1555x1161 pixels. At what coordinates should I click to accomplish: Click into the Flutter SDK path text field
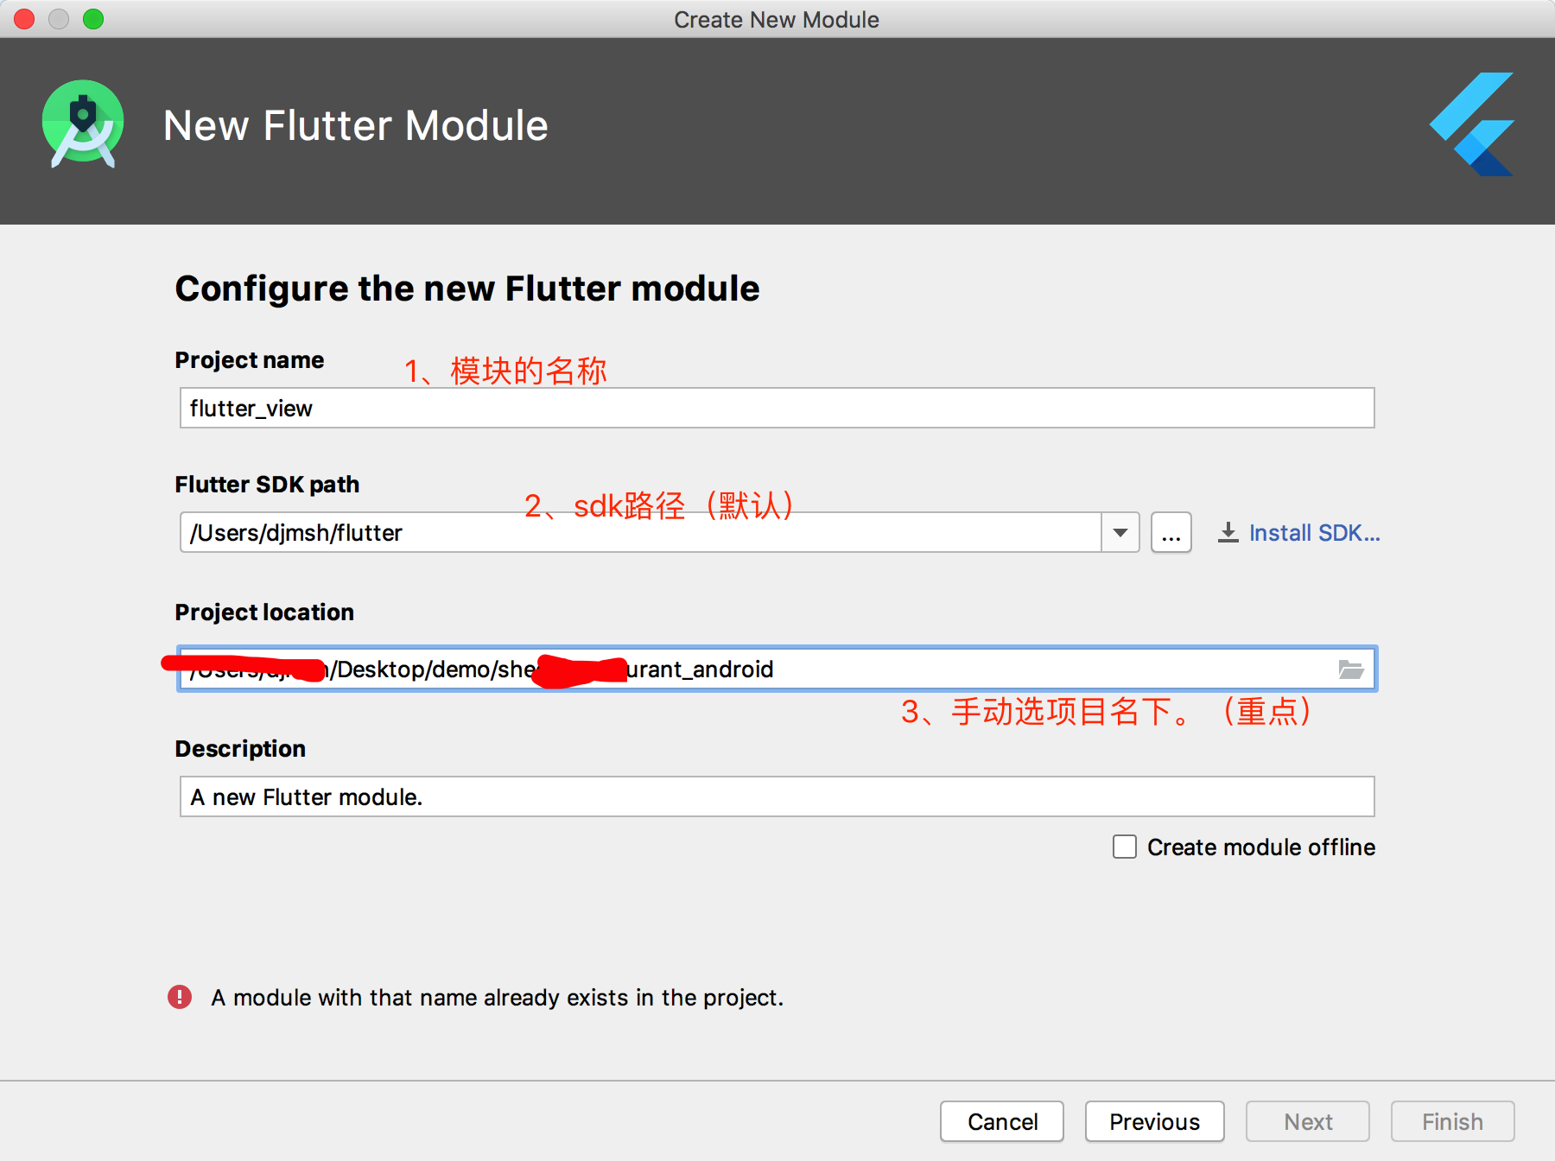640,532
